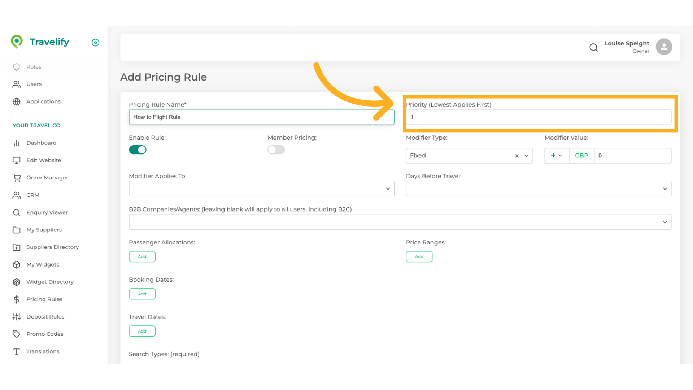Viewport: 693px width, 390px height.
Task: Clear the Fixed modifier type selection
Action: coord(517,156)
